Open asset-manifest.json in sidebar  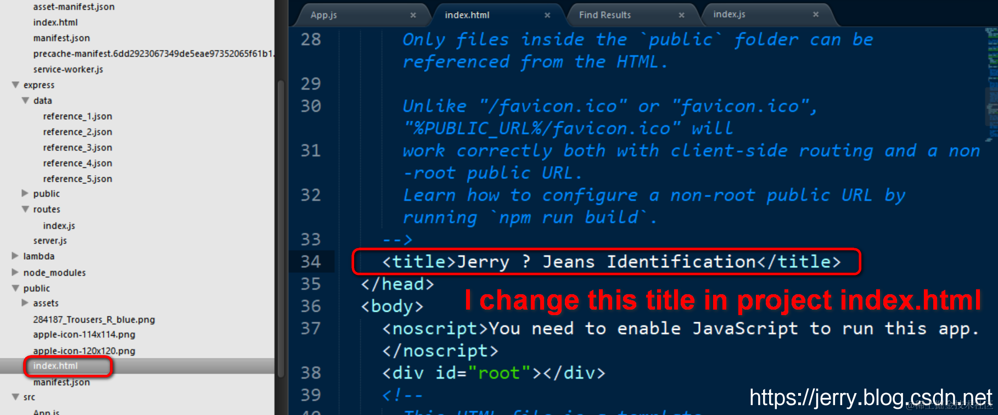point(74,7)
